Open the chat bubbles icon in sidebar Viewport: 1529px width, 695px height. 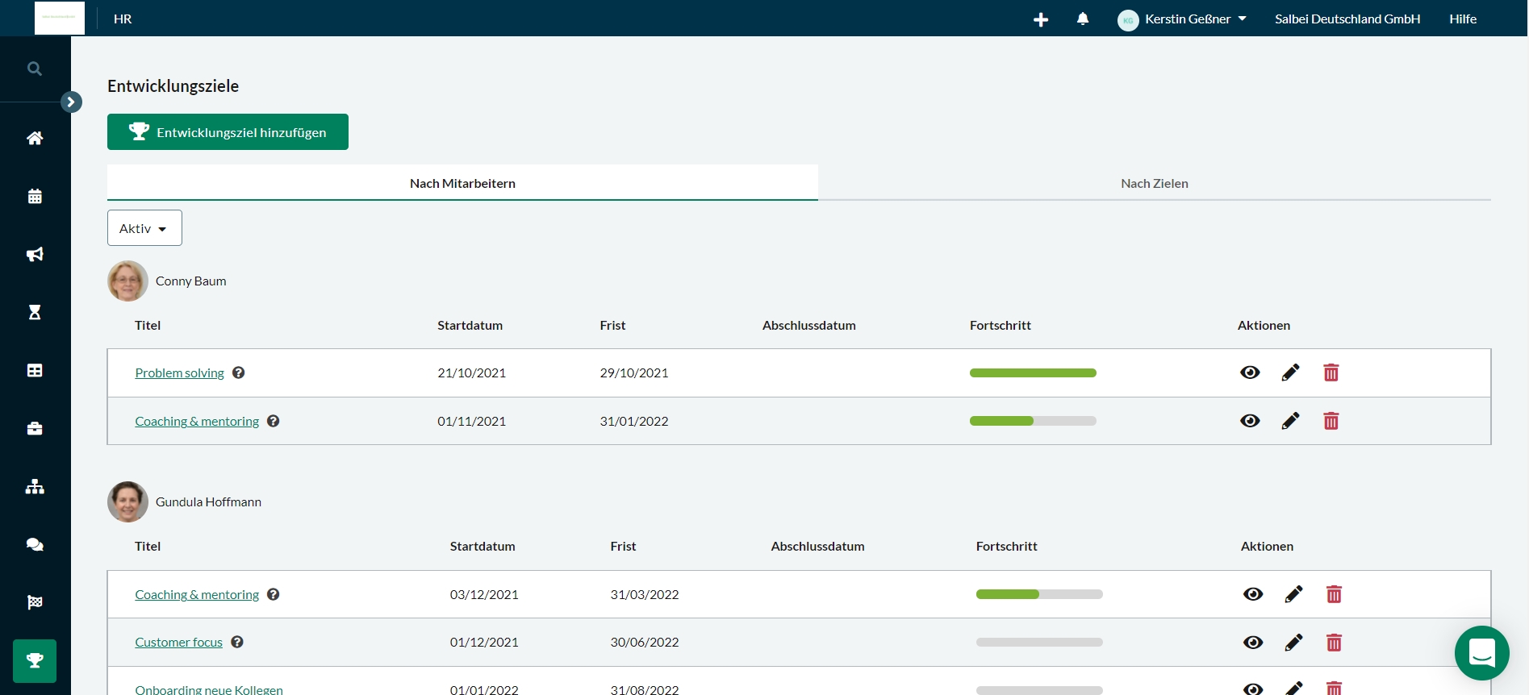coord(35,544)
